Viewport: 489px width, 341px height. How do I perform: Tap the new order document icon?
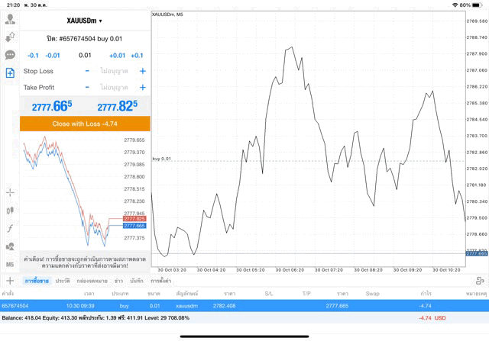pyautogui.click(x=10, y=72)
